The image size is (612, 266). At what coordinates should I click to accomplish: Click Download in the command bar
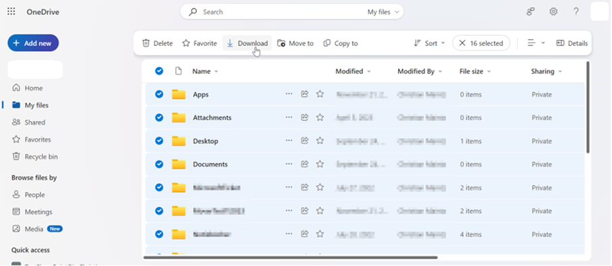point(247,43)
